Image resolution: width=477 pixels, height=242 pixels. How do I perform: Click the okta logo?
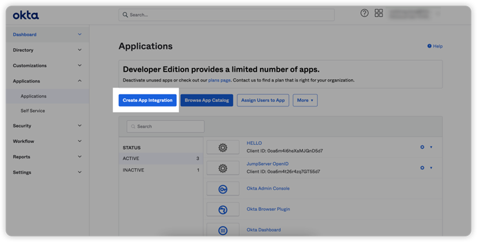pyautogui.click(x=26, y=15)
